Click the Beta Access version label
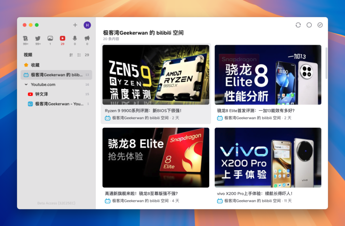The height and width of the screenshot is (226, 345). (56, 203)
